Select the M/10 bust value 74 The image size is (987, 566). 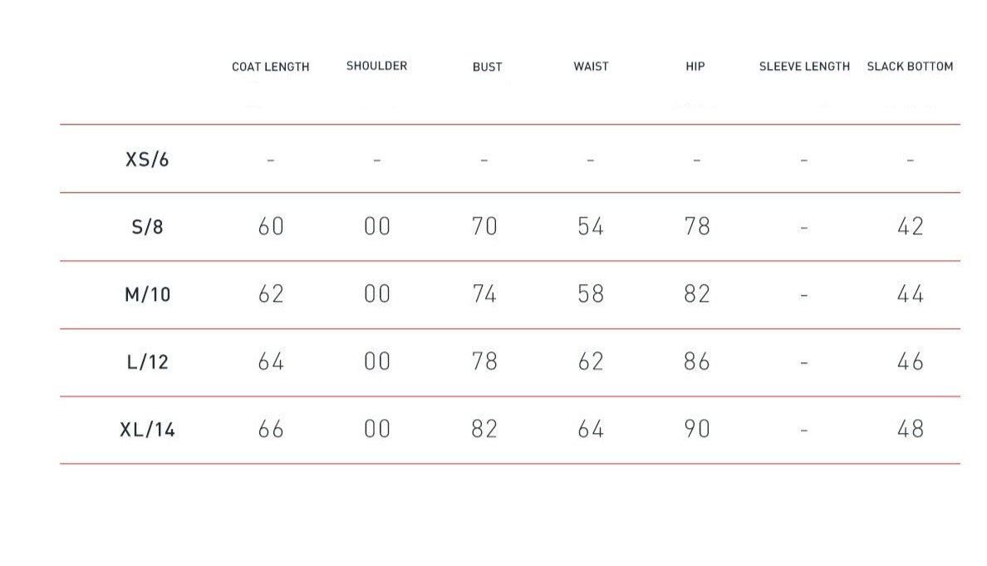pyautogui.click(x=484, y=294)
